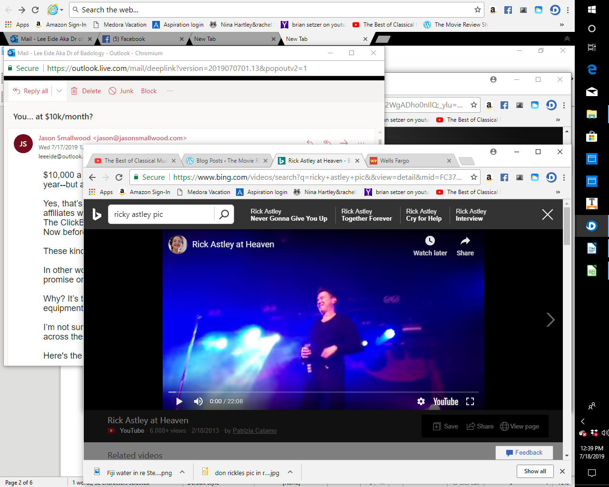Click the Share arrow inside video player
The width and height of the screenshot is (609, 487).
(x=465, y=241)
